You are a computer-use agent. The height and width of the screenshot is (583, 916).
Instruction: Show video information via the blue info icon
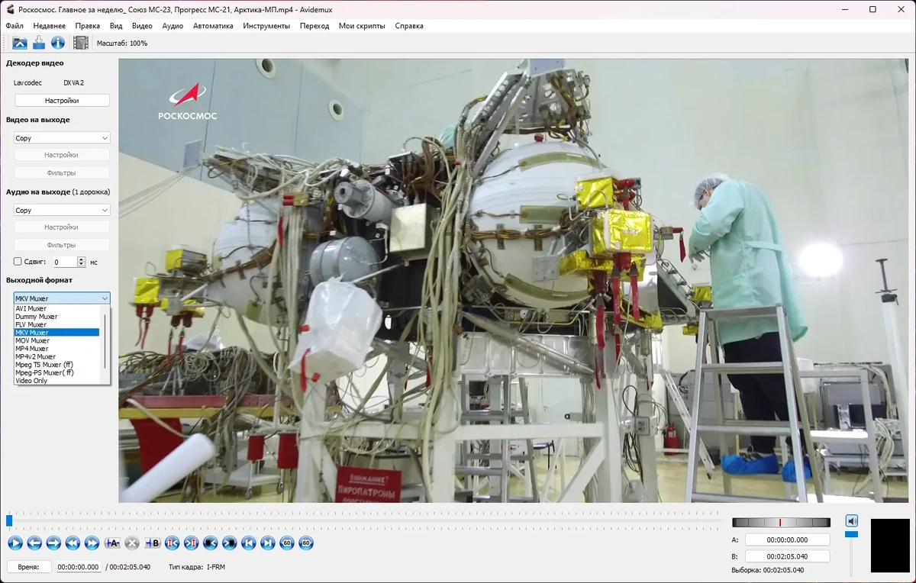pos(57,43)
